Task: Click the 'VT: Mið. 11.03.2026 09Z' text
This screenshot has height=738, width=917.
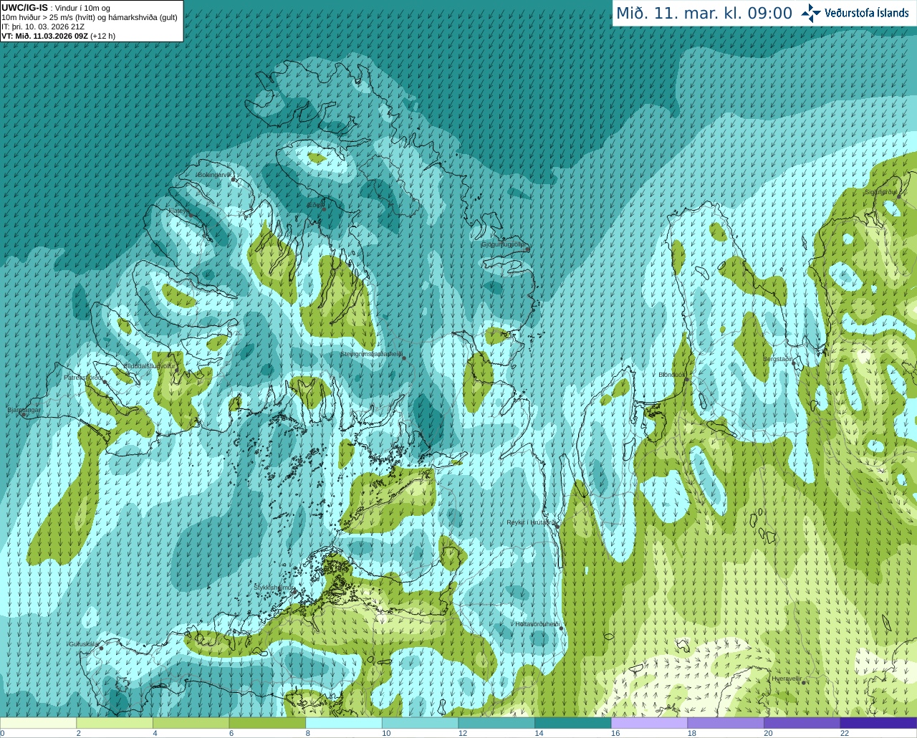Action: point(44,36)
